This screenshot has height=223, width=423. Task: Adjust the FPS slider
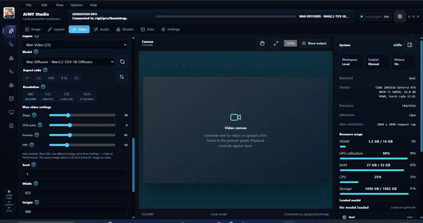82,145
